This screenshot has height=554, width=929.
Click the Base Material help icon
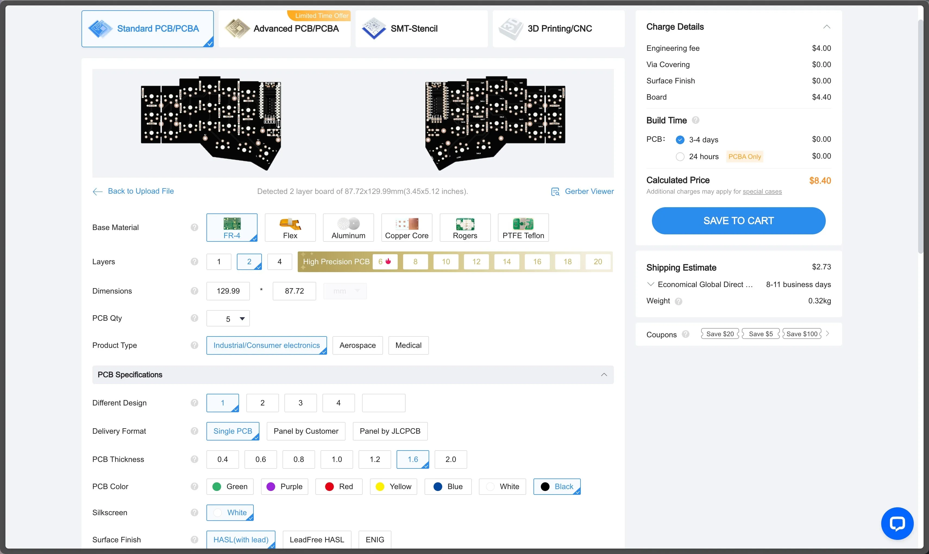click(x=194, y=227)
